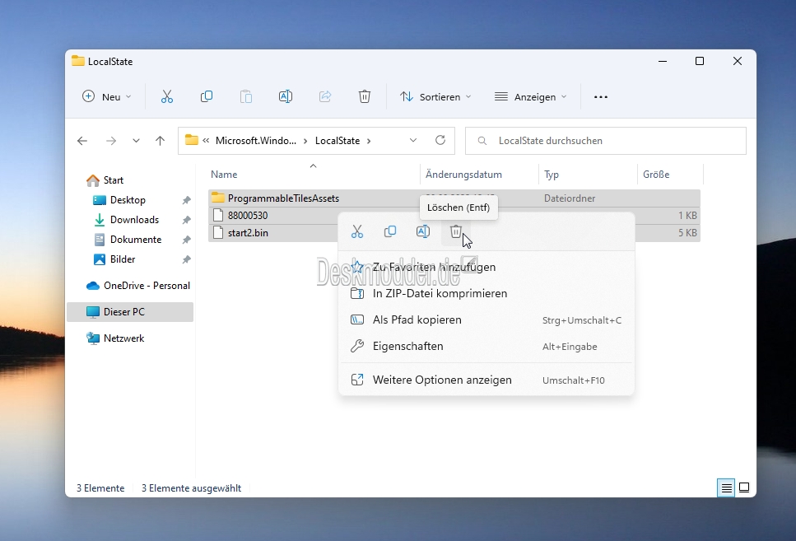Switch to large thumbnails view in status bar

point(744,488)
